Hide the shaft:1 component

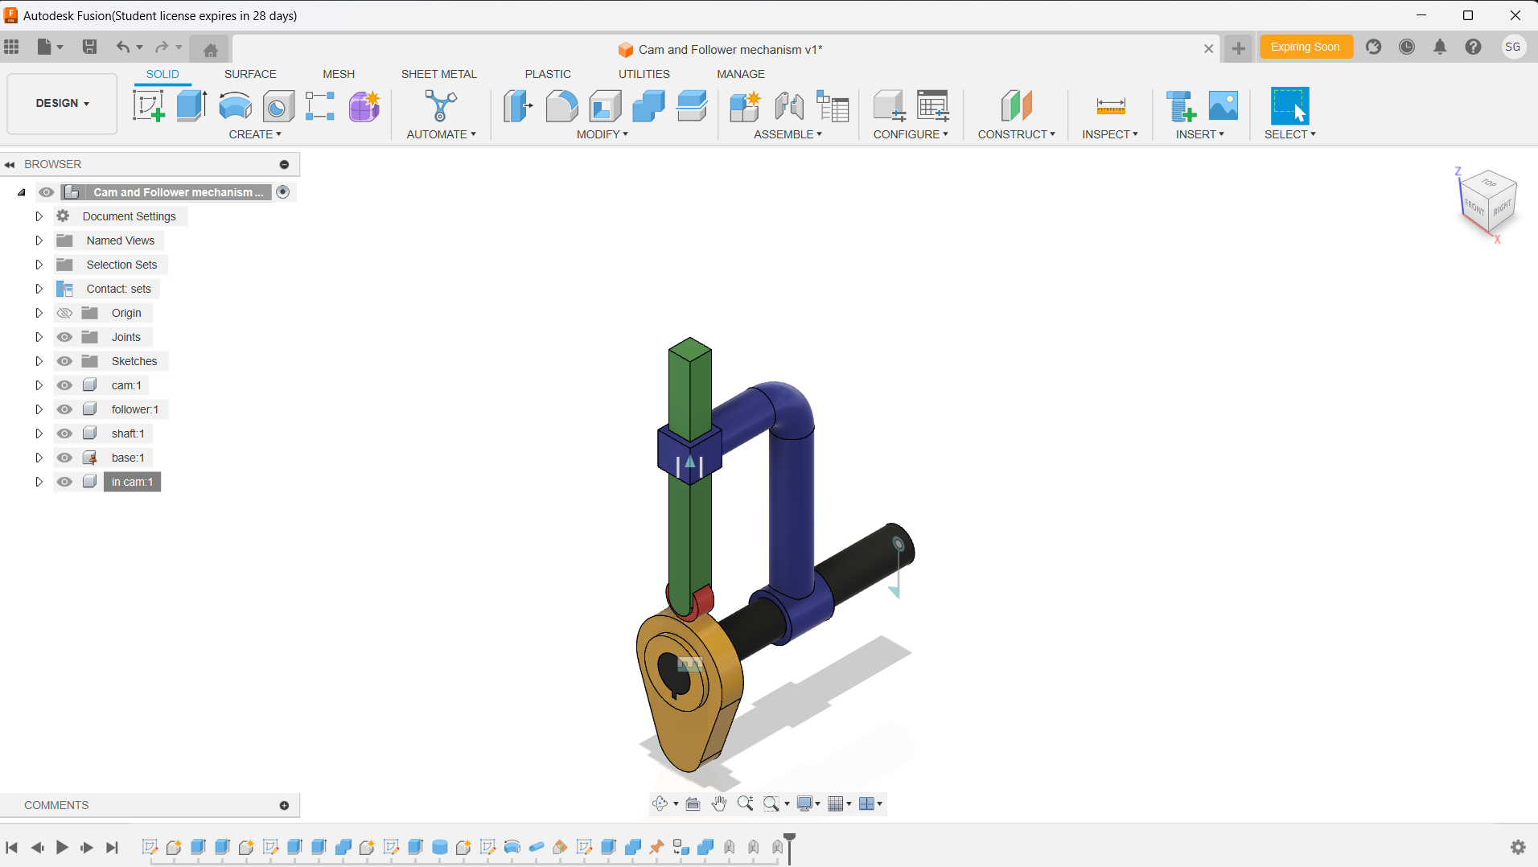point(64,433)
